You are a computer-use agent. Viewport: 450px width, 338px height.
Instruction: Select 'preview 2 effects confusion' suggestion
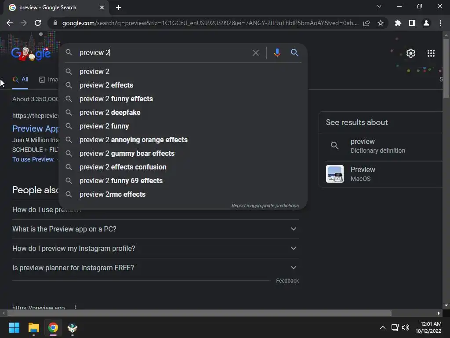point(183,167)
